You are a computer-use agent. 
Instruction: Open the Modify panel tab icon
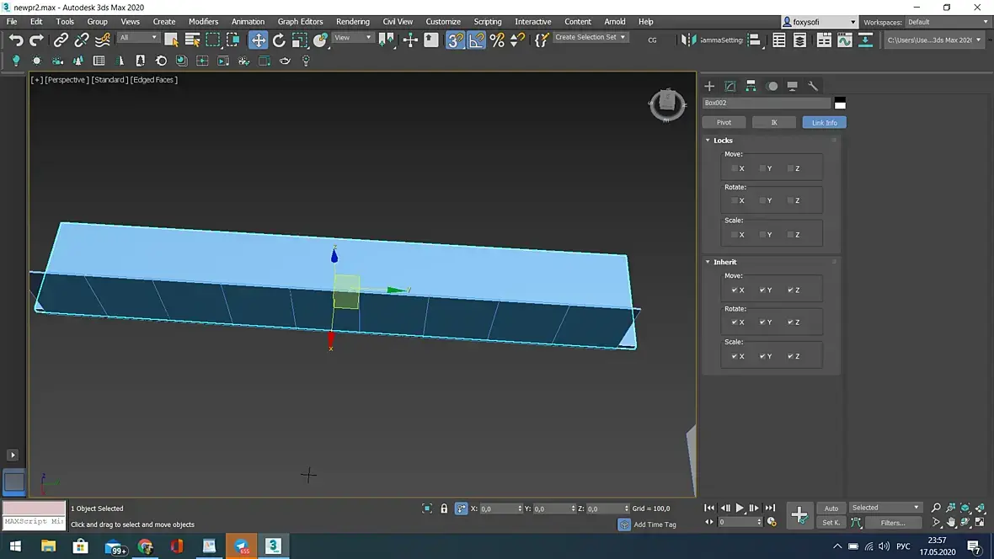[730, 86]
